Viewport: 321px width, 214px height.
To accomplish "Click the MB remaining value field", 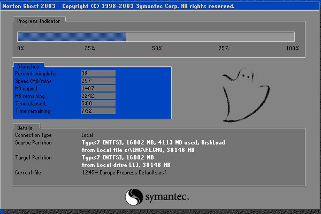I will [98, 96].
